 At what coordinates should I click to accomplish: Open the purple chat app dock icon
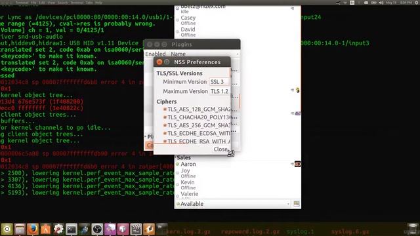pyautogui.click(x=110, y=229)
